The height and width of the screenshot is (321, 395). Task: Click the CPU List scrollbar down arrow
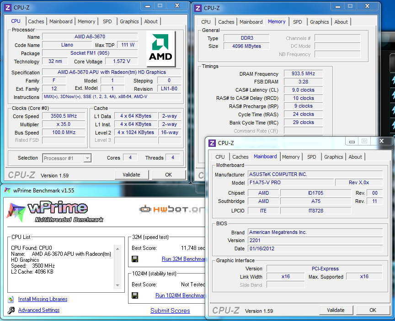click(117, 285)
